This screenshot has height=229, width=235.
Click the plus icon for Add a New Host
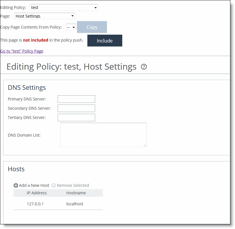tap(16, 185)
